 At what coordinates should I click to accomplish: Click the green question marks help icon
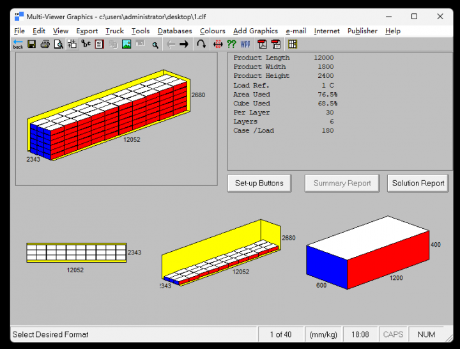[x=231, y=44]
